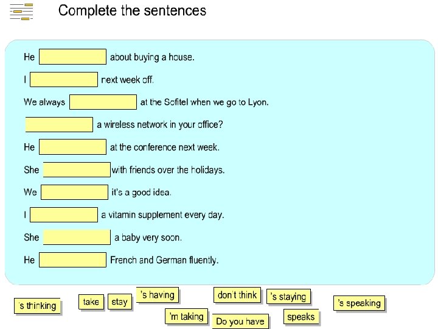Click blank before "next week off"
The image size is (438, 329).
pyautogui.click(x=64, y=80)
